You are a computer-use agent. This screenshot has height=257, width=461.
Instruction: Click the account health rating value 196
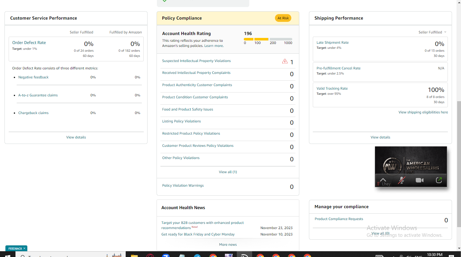coord(248,33)
